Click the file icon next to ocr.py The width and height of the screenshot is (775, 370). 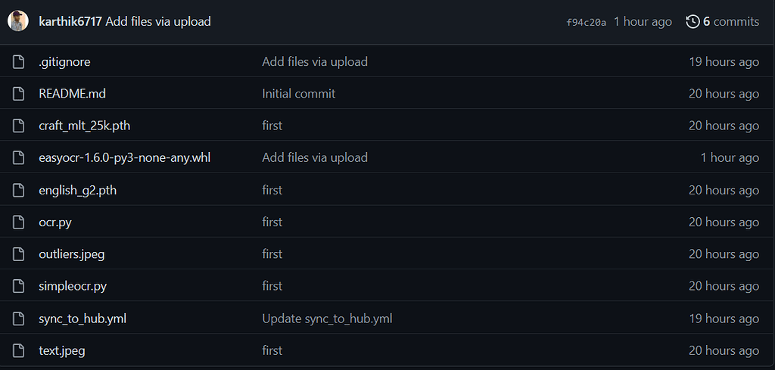(x=19, y=222)
